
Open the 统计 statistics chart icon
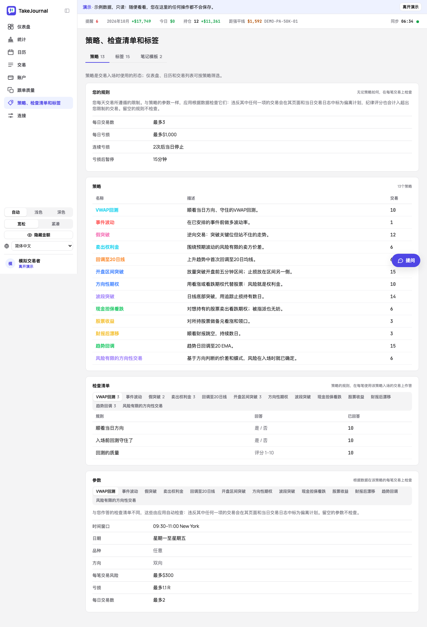pyautogui.click(x=11, y=39)
